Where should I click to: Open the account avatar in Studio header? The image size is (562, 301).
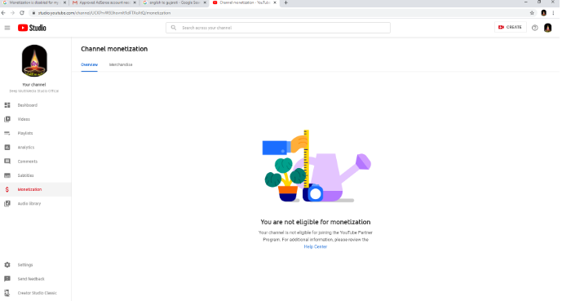547,28
